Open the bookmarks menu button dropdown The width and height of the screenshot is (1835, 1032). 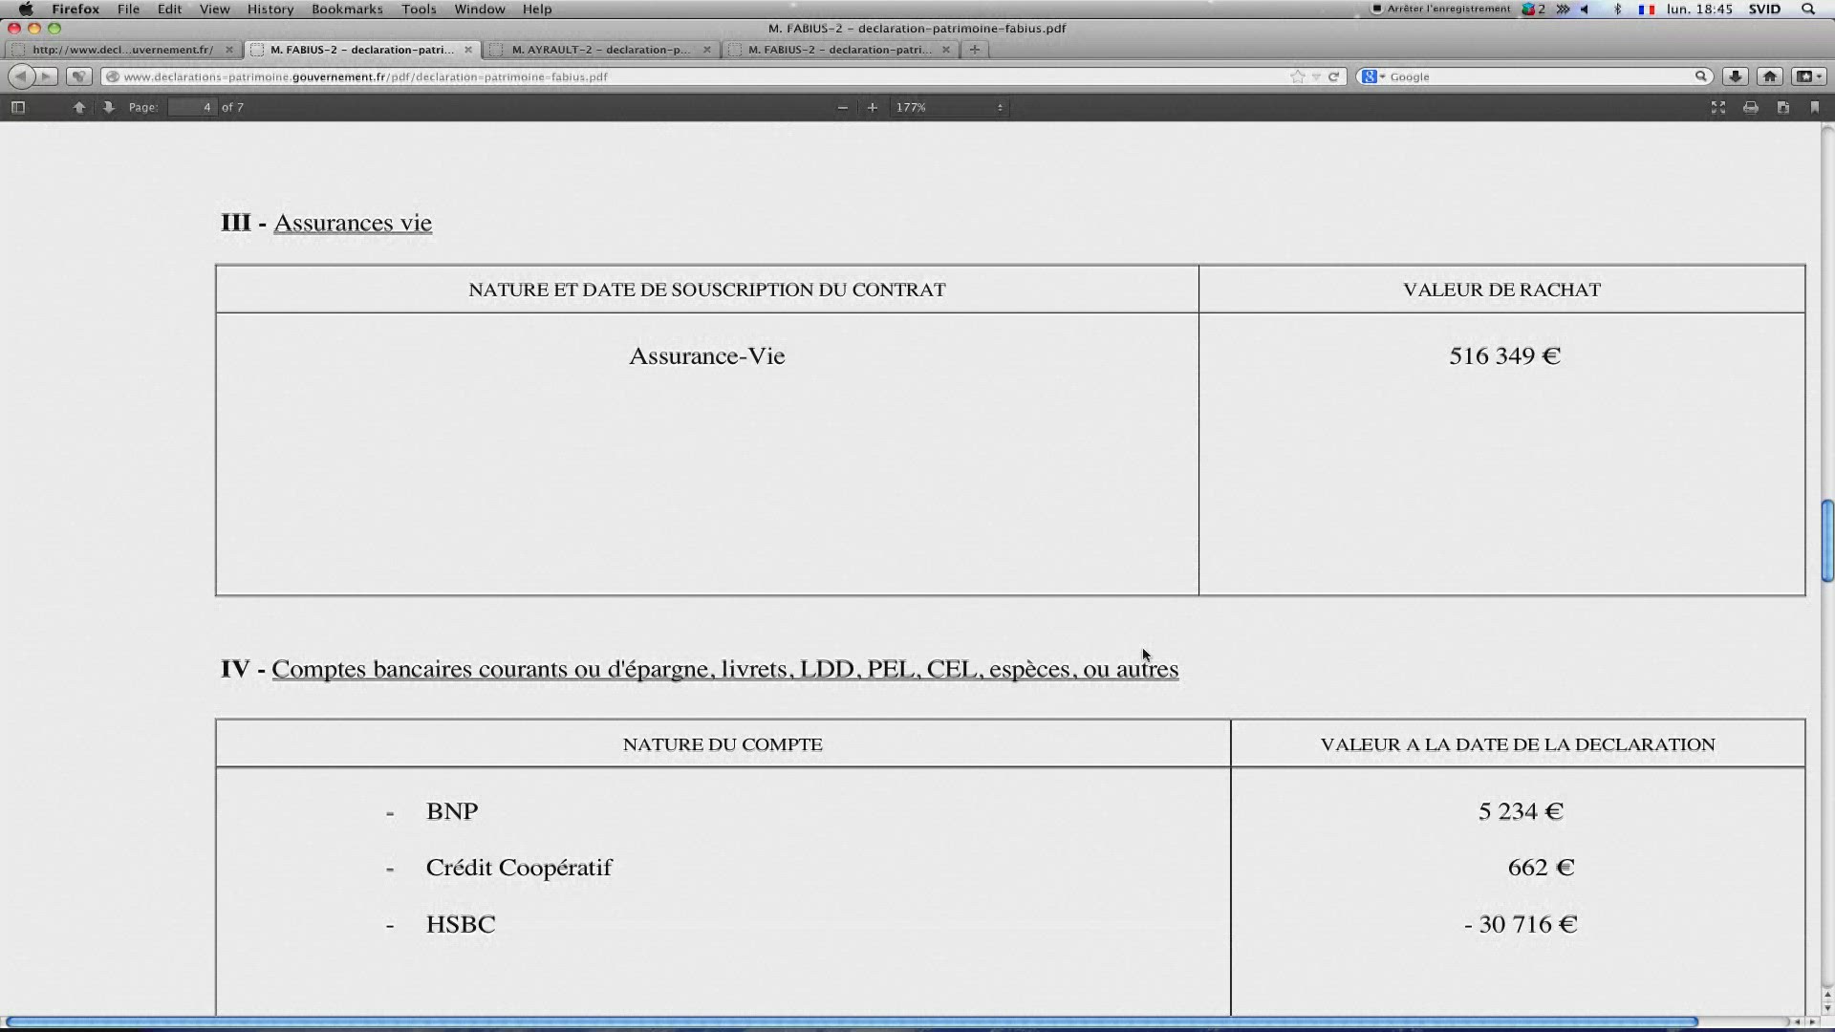1808,76
